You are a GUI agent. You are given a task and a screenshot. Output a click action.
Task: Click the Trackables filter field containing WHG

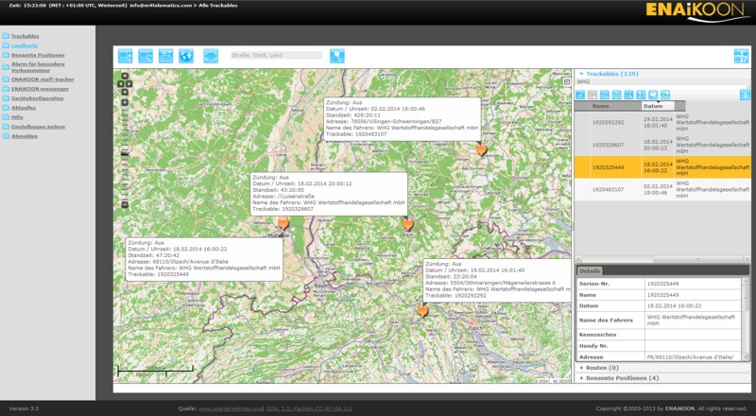[661, 82]
